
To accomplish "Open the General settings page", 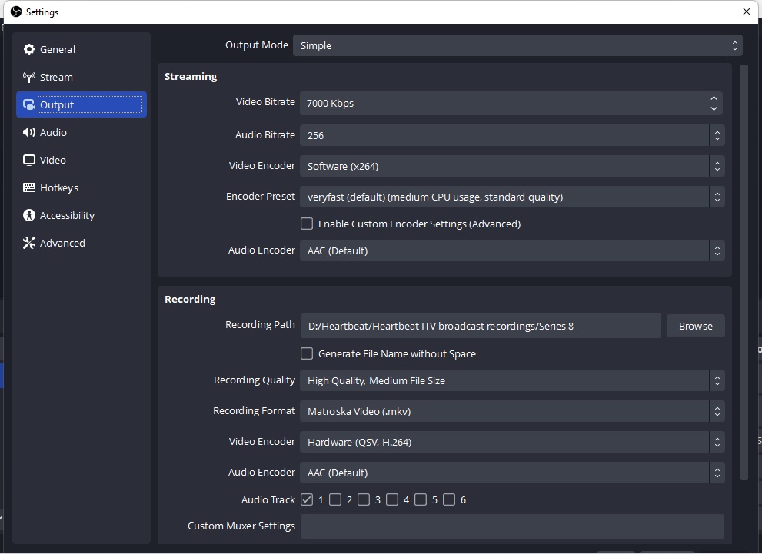I will click(x=82, y=49).
